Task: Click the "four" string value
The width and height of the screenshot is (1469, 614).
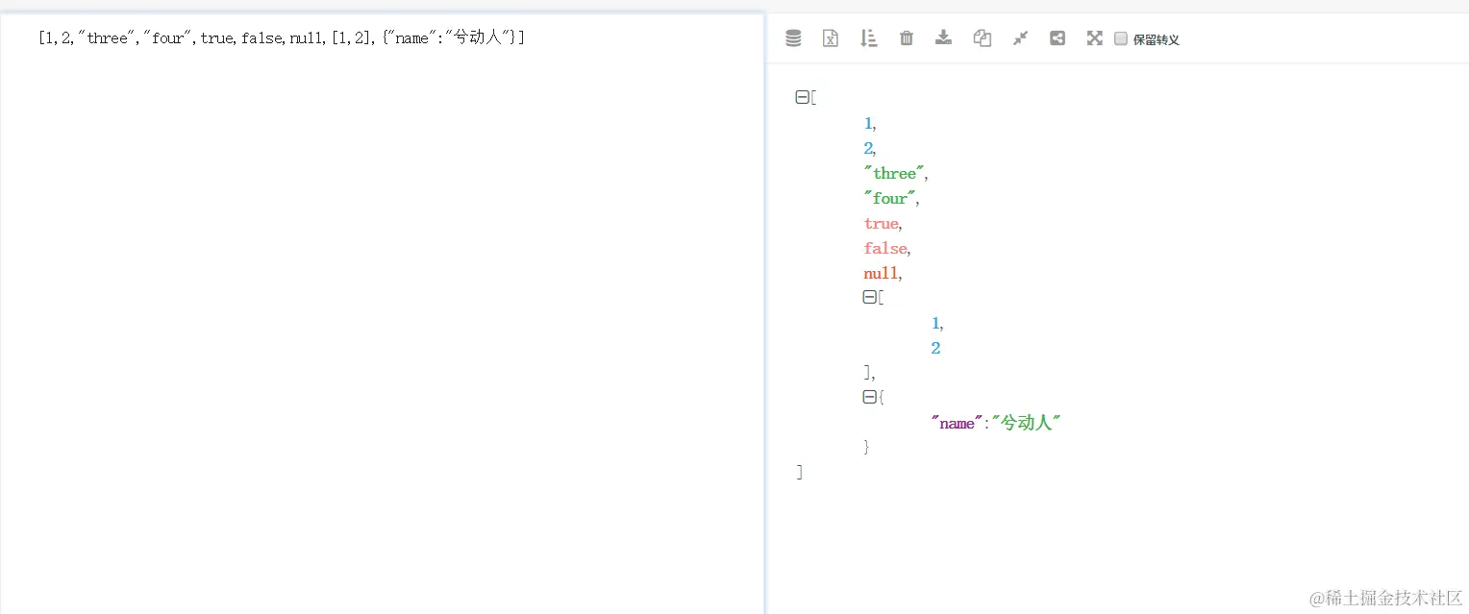Action: pyautogui.click(x=889, y=198)
